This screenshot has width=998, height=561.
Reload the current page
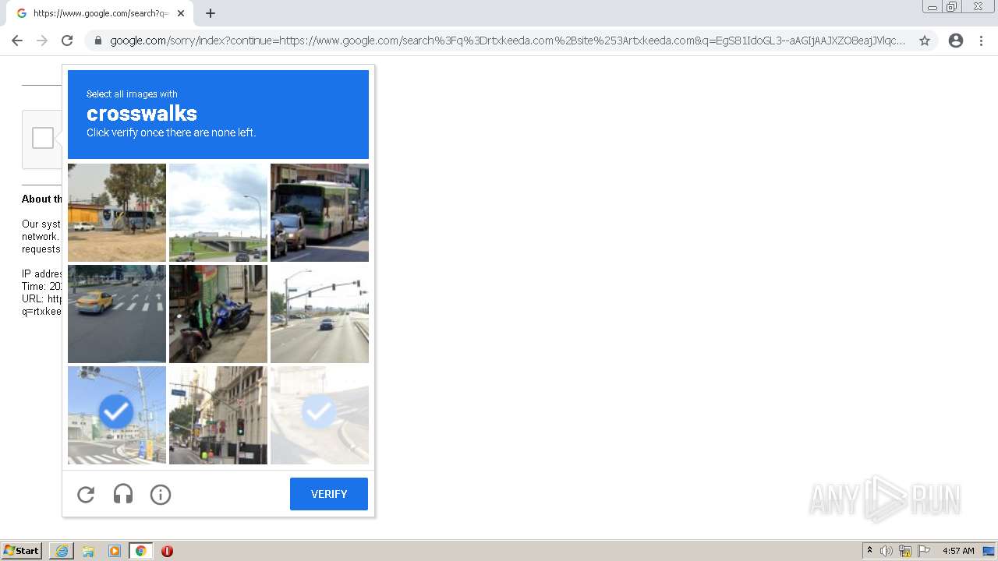click(x=67, y=41)
